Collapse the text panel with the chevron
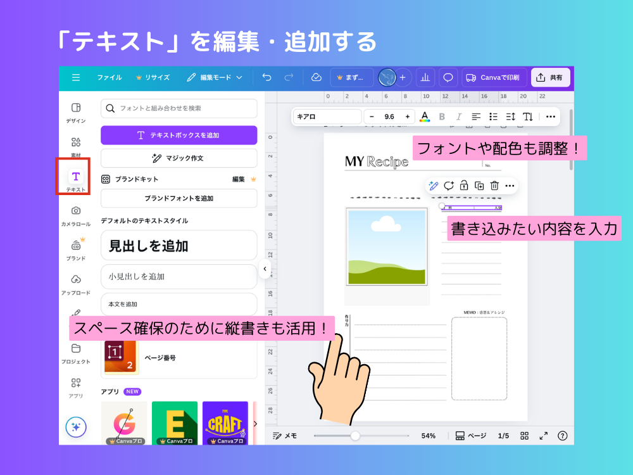 pos(265,269)
